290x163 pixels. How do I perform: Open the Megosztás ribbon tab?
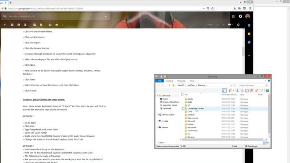181,81
